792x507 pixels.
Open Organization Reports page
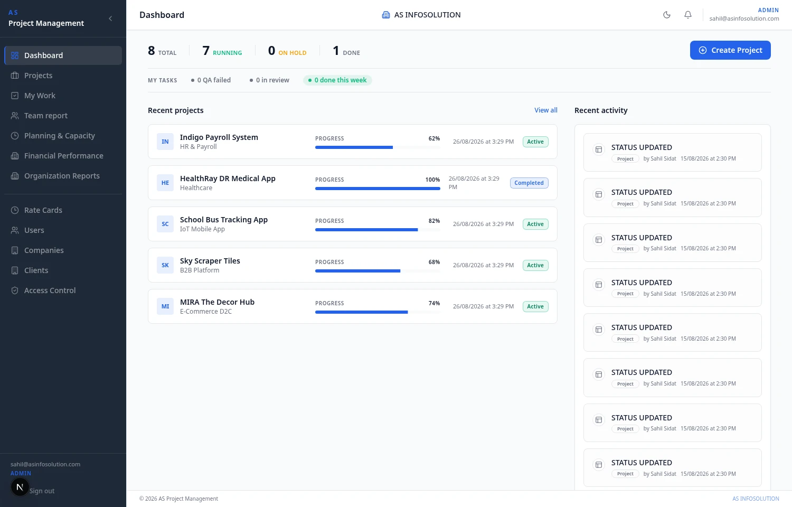63,176
